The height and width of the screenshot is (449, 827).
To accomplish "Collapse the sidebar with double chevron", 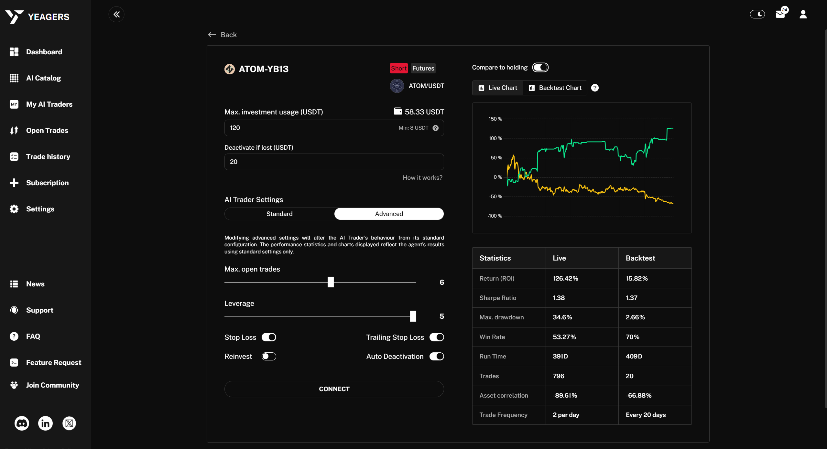I will (116, 14).
